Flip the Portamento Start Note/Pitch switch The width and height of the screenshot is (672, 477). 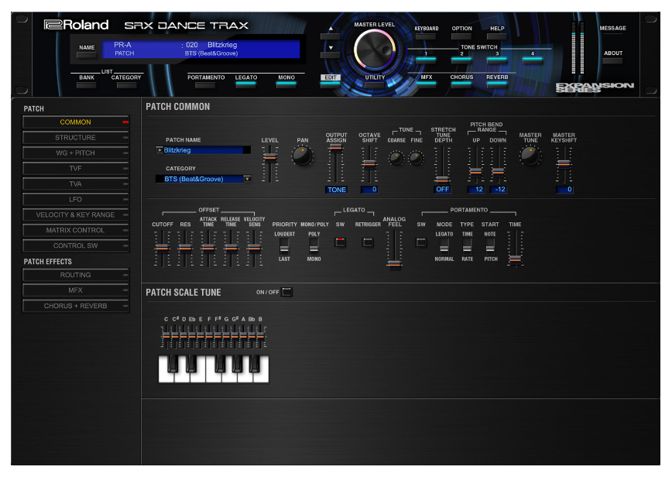[490, 246]
